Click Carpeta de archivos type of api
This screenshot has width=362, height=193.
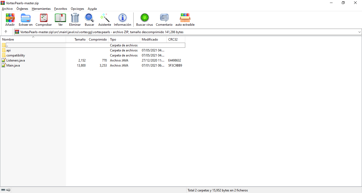point(124,50)
